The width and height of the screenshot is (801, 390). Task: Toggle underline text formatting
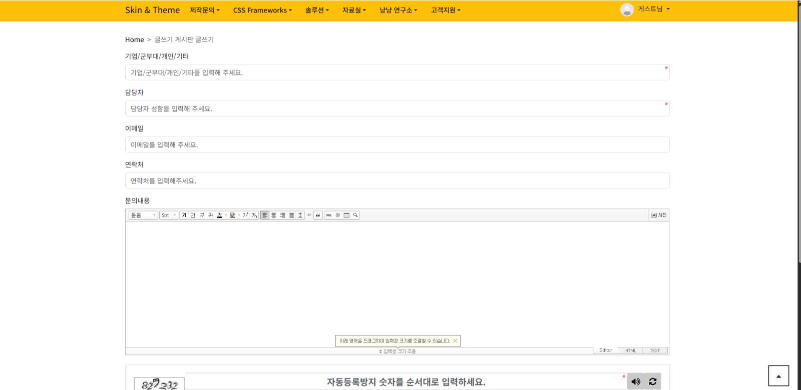pyautogui.click(x=193, y=215)
